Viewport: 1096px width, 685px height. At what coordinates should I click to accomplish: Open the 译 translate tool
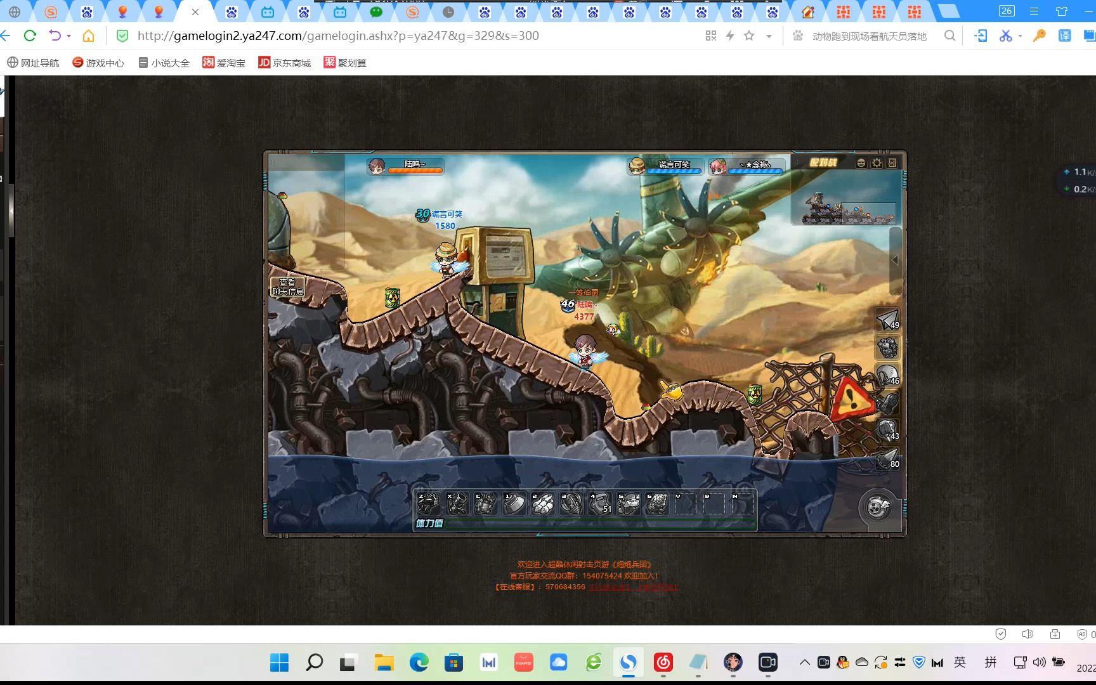pos(1064,36)
